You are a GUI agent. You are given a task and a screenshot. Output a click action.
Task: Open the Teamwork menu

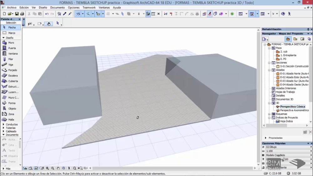click(89, 8)
